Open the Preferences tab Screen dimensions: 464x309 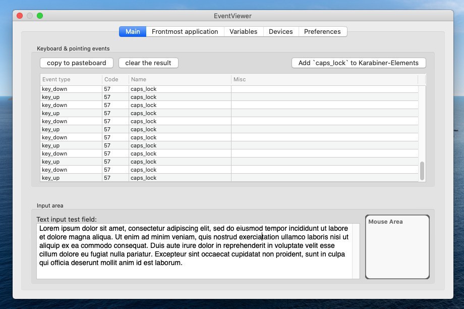(322, 31)
